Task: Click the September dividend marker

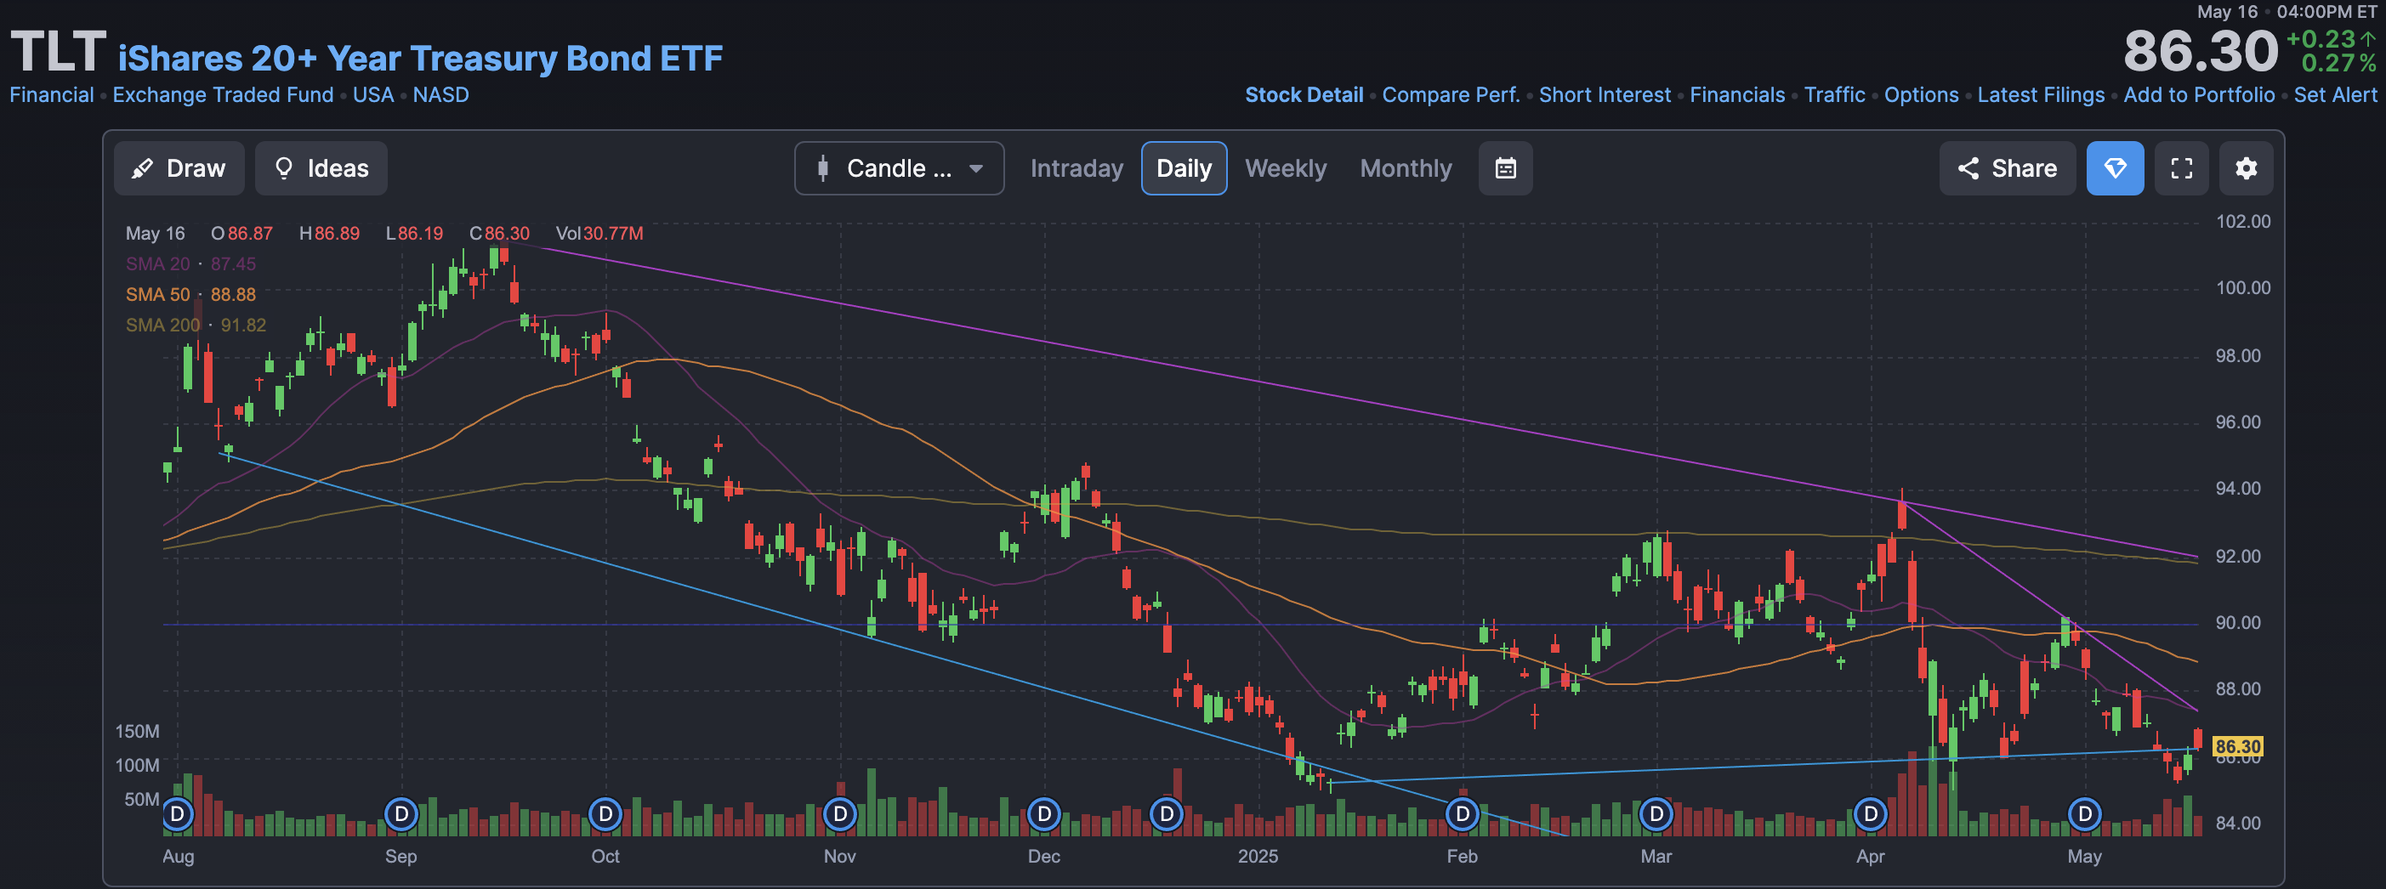Action: pos(401,814)
